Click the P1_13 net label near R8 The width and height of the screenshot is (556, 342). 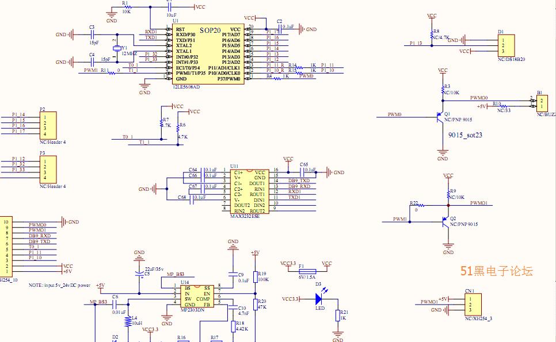(416, 43)
